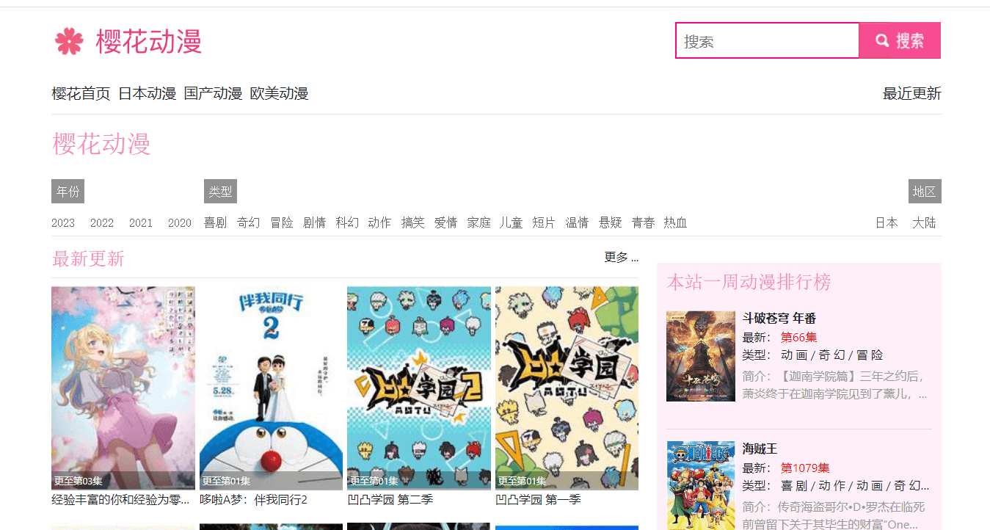Open the 哆啦A梦：伴我同行2 poster thumbnail

[271, 388]
